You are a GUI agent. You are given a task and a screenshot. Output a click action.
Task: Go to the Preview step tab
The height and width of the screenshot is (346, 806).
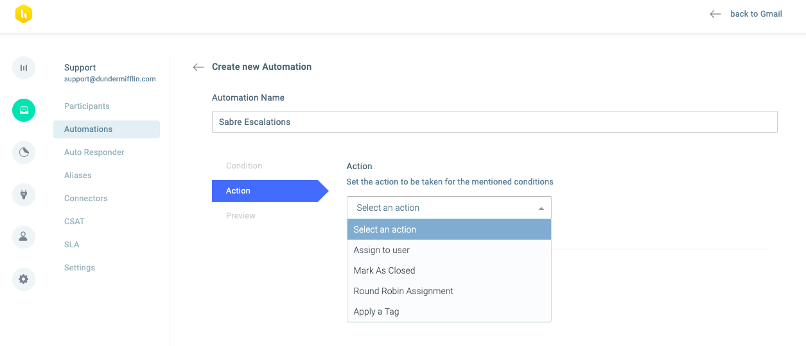click(241, 216)
